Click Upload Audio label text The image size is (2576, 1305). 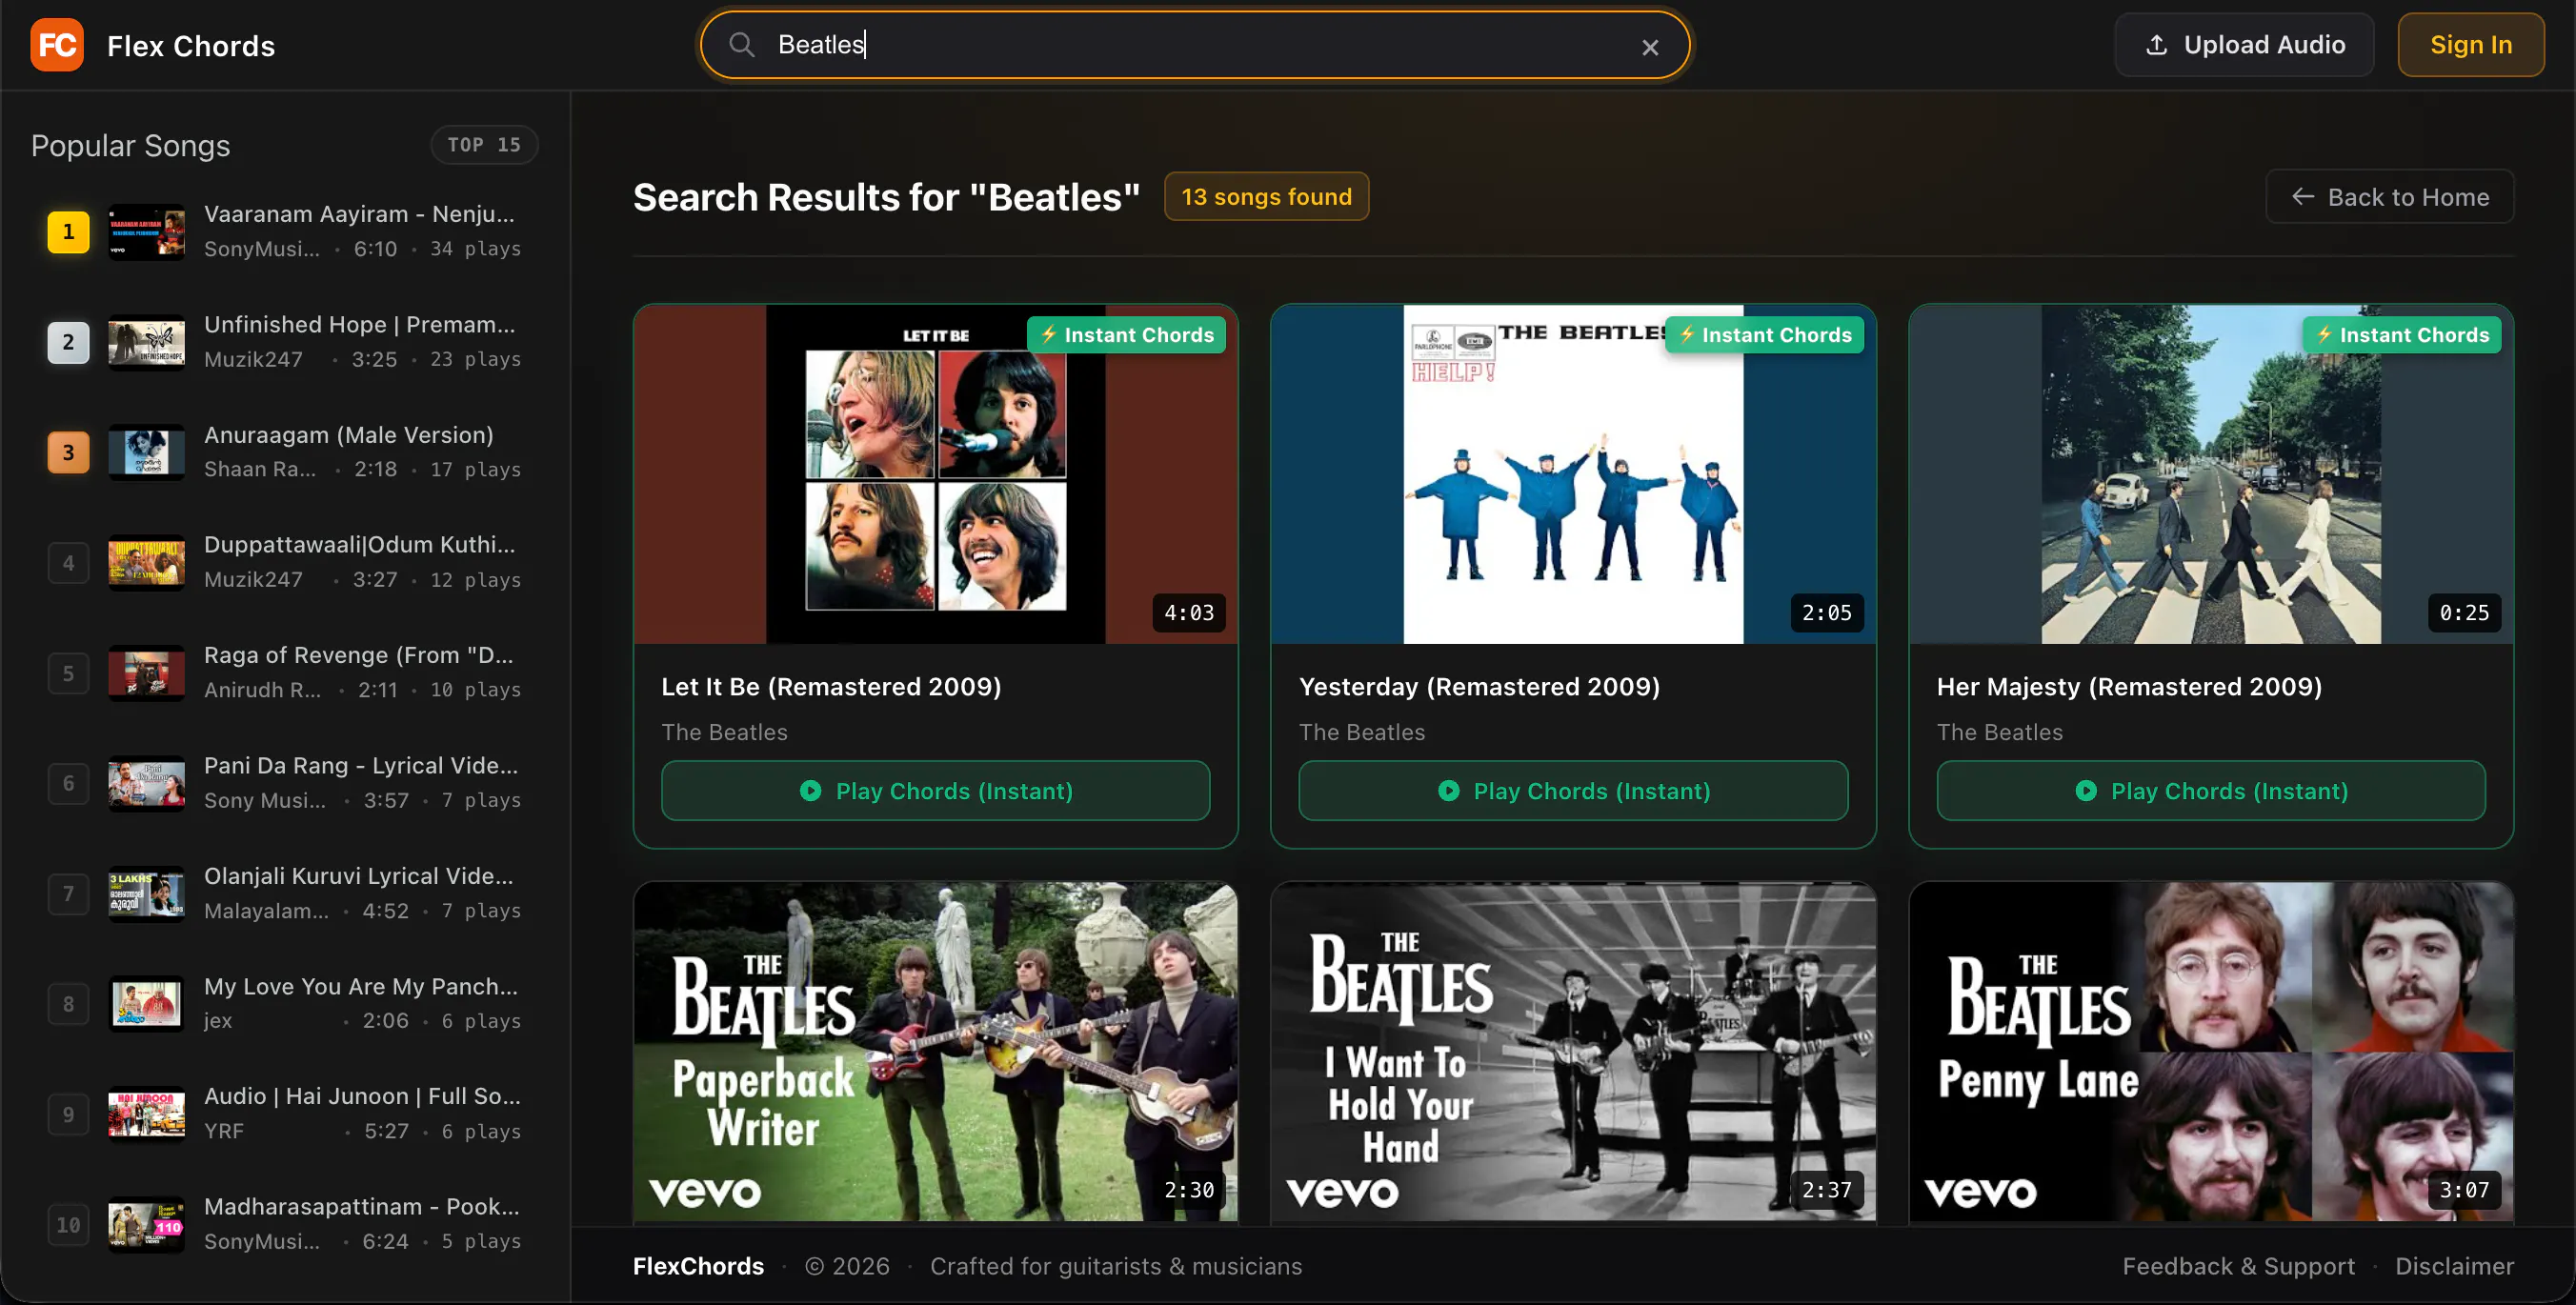point(2264,45)
